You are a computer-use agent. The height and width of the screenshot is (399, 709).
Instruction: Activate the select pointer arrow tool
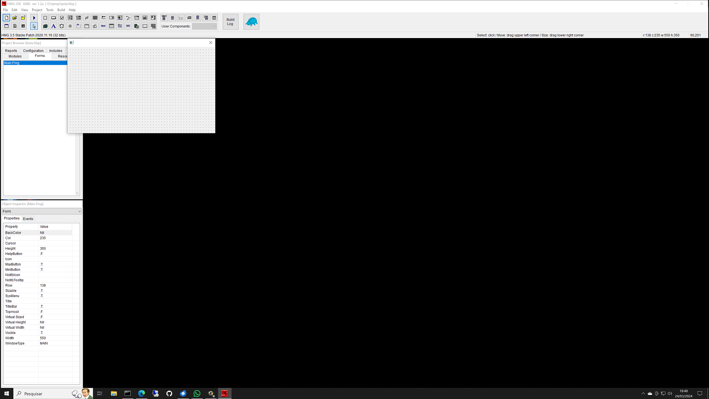click(34, 26)
